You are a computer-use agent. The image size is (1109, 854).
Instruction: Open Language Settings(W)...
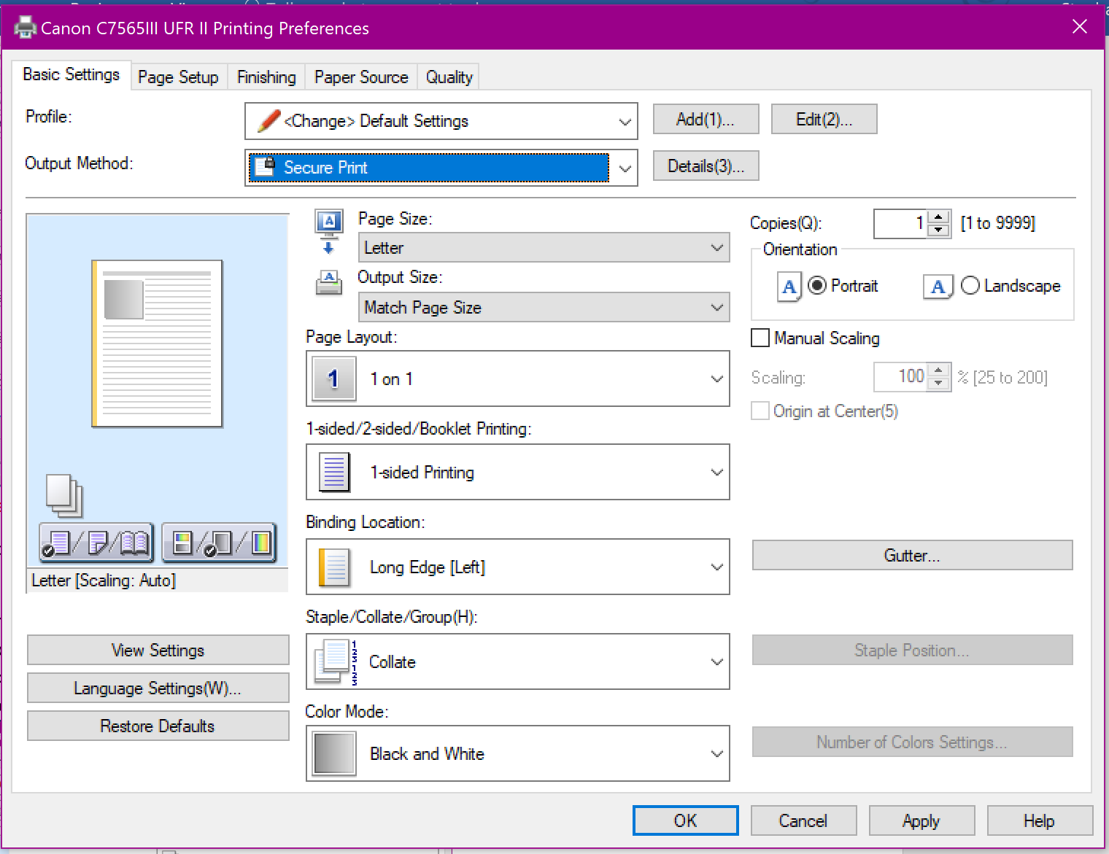coord(158,688)
